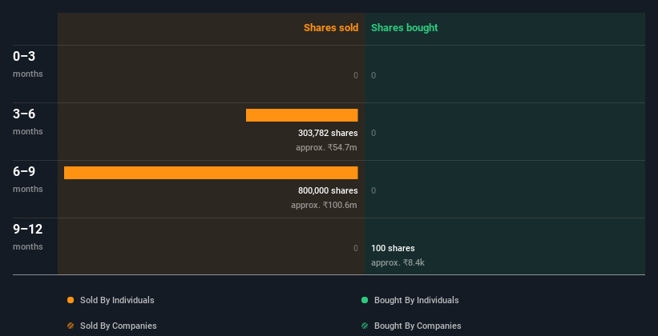This screenshot has height=336, width=658.
Task: Click the 0–3 months row label
Action: pyautogui.click(x=28, y=64)
